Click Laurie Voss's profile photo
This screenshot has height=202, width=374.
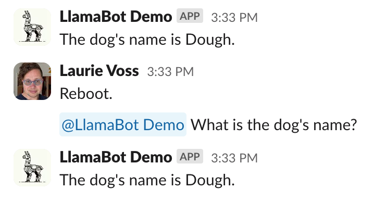click(32, 81)
